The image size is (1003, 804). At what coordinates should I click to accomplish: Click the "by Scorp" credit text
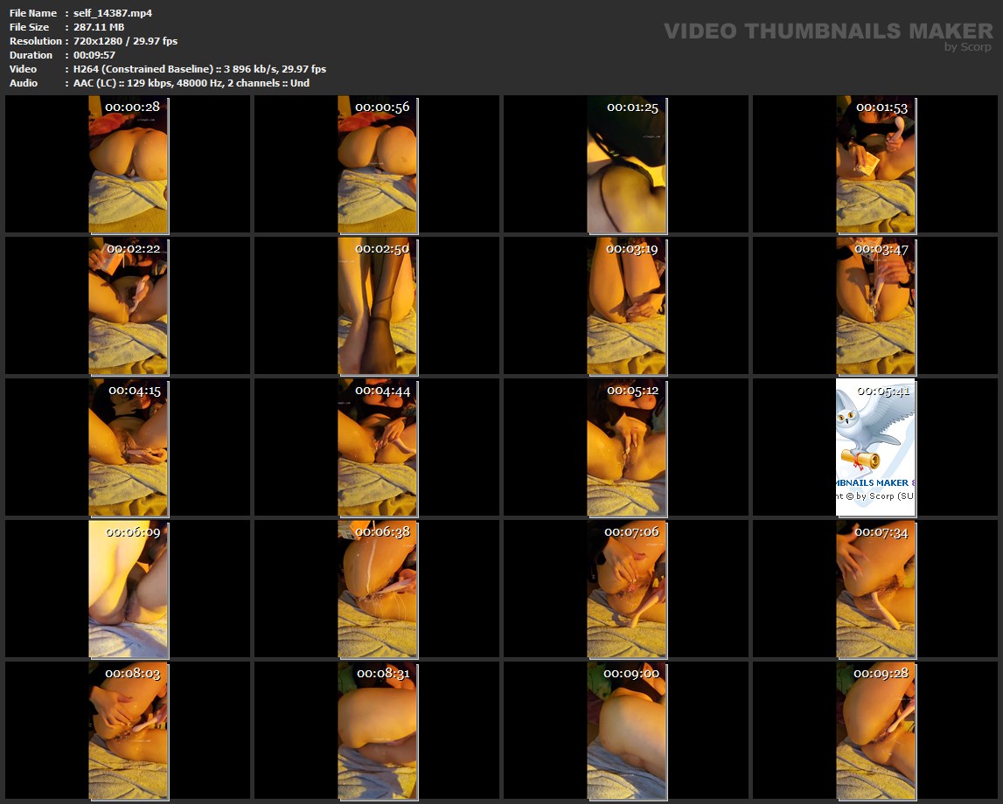click(967, 47)
